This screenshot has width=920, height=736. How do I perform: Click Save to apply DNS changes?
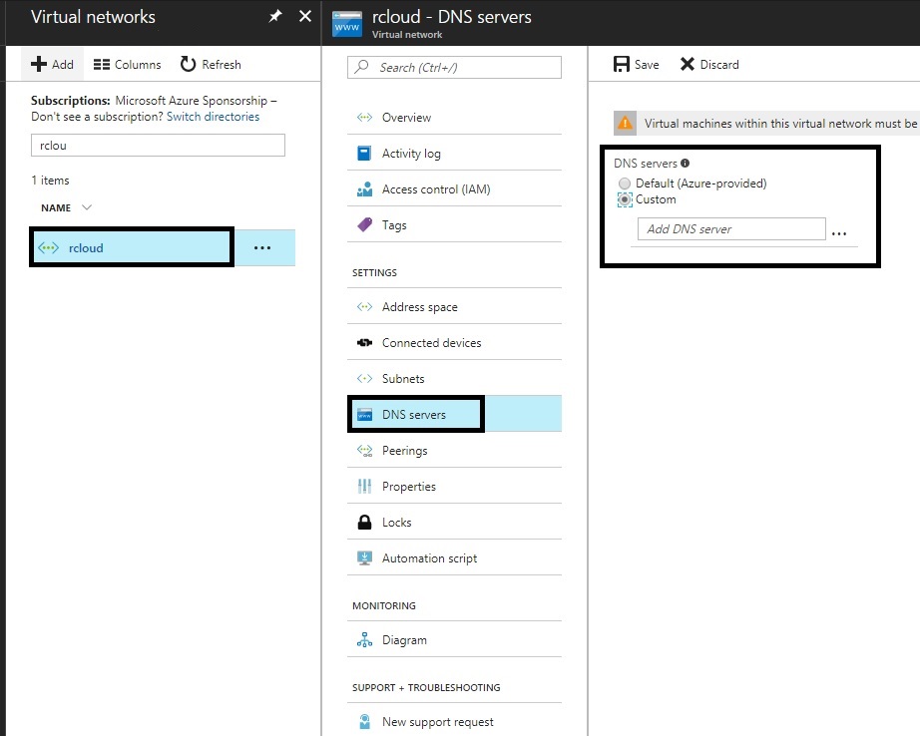(x=635, y=64)
